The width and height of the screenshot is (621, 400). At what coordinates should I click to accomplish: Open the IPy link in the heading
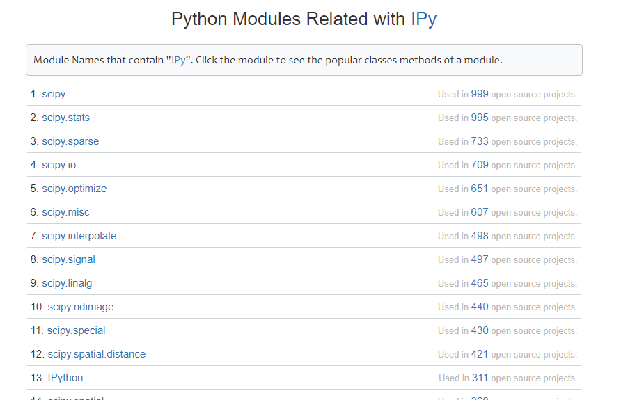click(423, 19)
